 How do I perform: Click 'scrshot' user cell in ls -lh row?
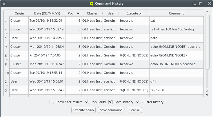click(111, 90)
